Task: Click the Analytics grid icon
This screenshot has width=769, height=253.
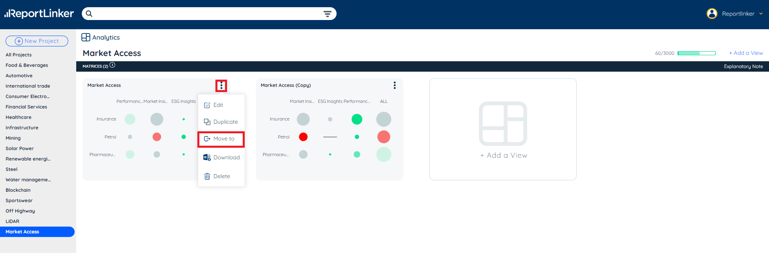Action: point(86,37)
